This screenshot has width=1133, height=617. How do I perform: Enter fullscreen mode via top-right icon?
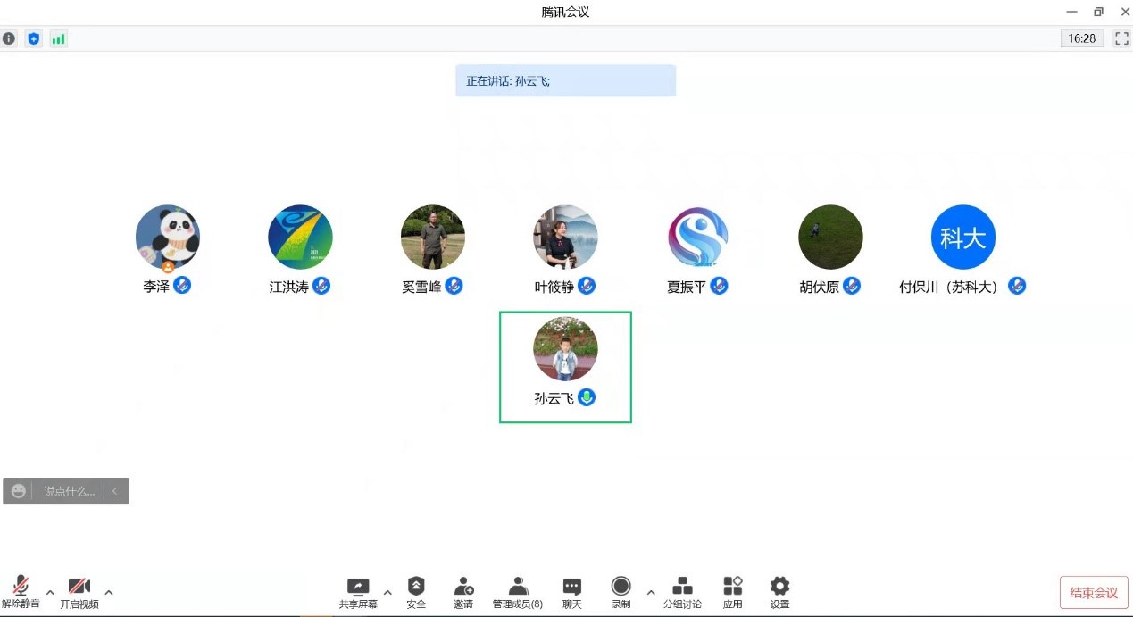coord(1121,38)
